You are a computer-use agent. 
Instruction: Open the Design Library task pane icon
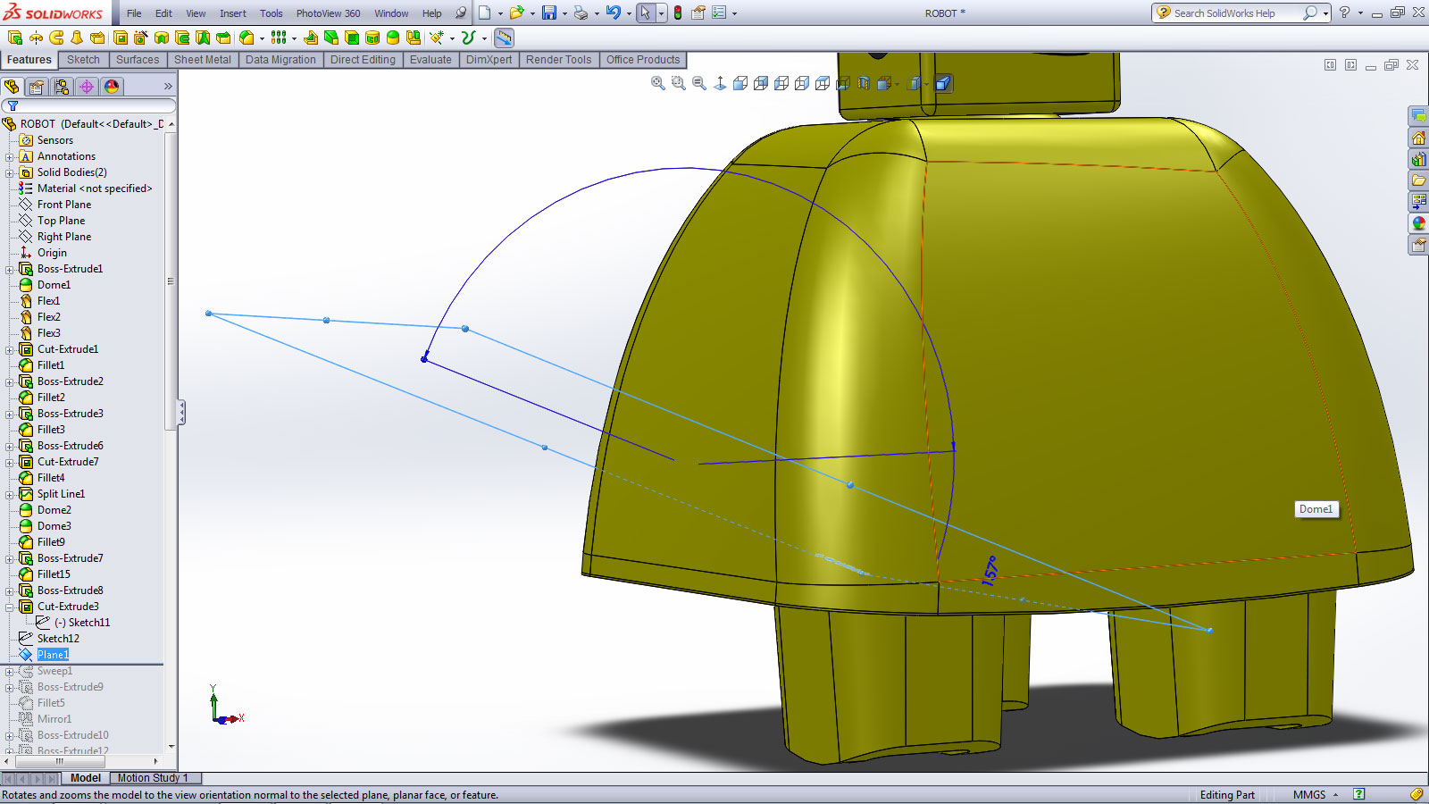[x=1418, y=159]
